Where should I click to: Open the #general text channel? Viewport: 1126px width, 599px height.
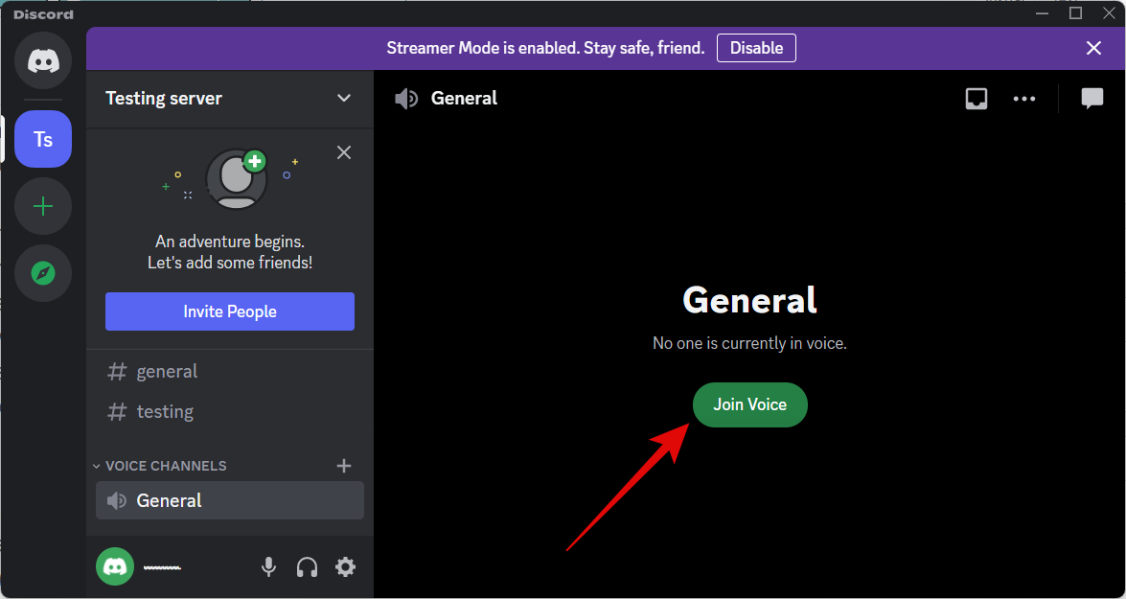230,371
